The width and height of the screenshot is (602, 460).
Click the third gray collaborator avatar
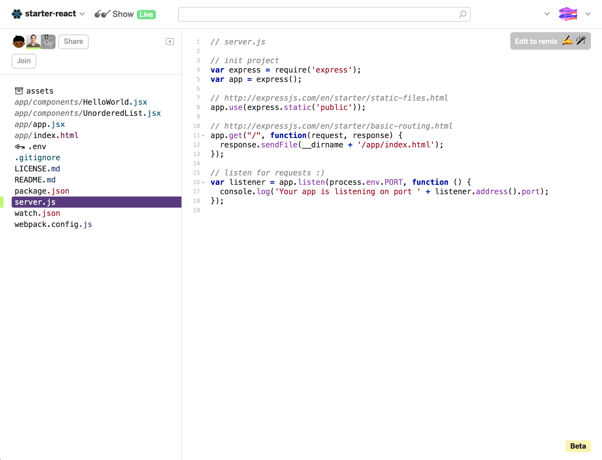coord(48,42)
